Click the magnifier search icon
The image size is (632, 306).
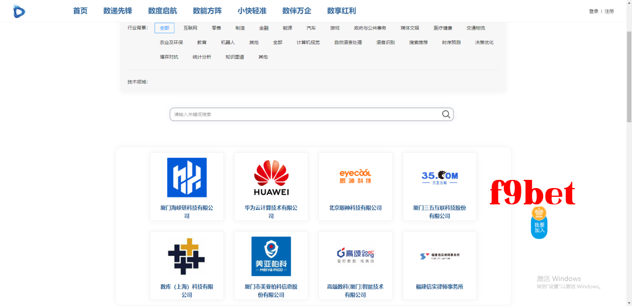[x=446, y=114]
